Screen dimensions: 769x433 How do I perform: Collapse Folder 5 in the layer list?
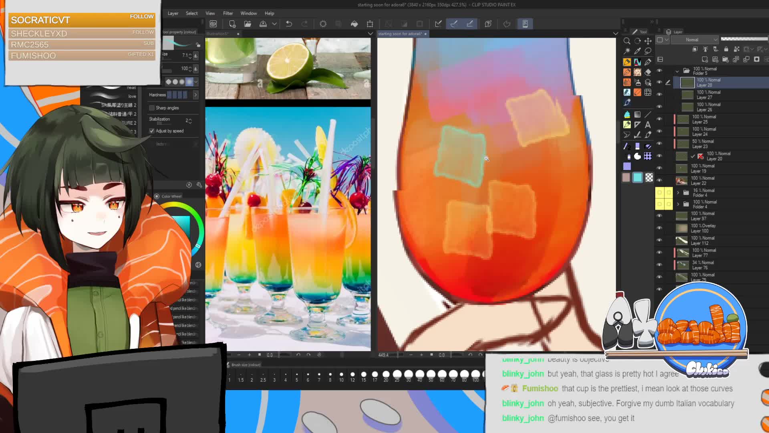[x=677, y=71]
